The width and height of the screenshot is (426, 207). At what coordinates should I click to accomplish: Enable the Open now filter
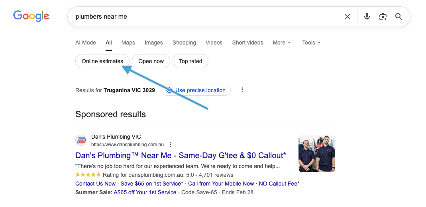point(151,61)
